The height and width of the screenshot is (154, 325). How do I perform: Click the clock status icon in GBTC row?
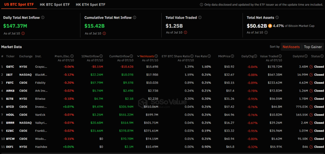click(x=311, y=67)
